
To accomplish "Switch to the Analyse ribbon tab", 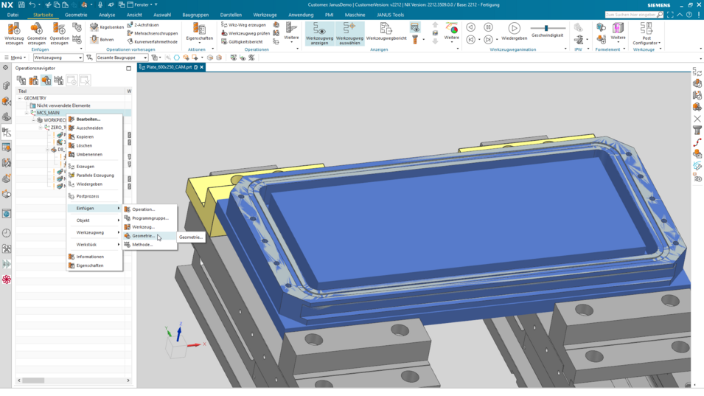I will pos(107,15).
